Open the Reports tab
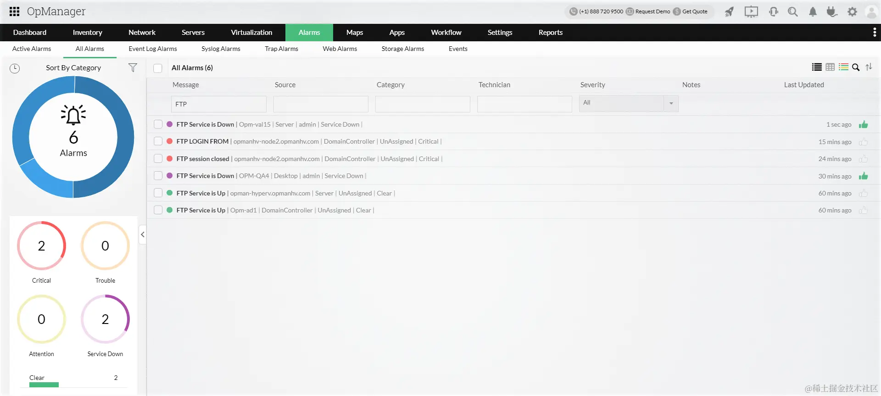Viewport: 881px width, 396px height. click(551, 33)
